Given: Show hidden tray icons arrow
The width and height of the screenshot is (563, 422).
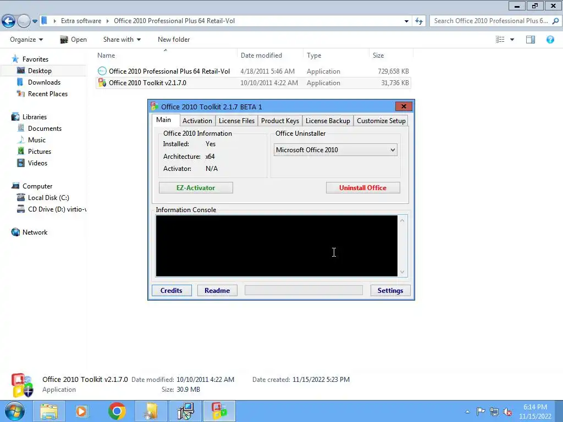Looking at the screenshot, I should click(x=467, y=412).
